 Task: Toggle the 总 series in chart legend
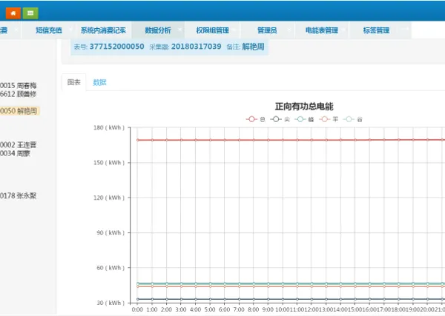point(255,119)
